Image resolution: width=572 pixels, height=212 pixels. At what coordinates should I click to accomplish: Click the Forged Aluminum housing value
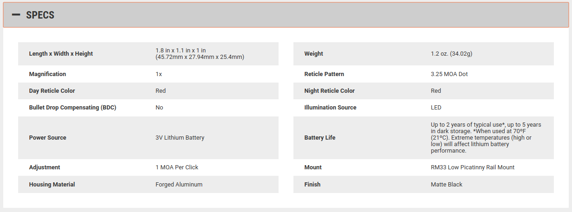point(179,185)
